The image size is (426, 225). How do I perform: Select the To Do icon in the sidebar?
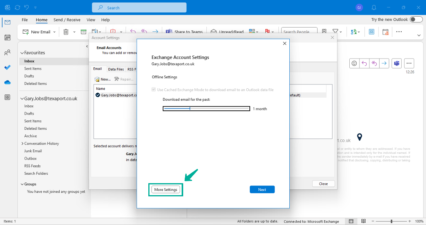coord(7,67)
